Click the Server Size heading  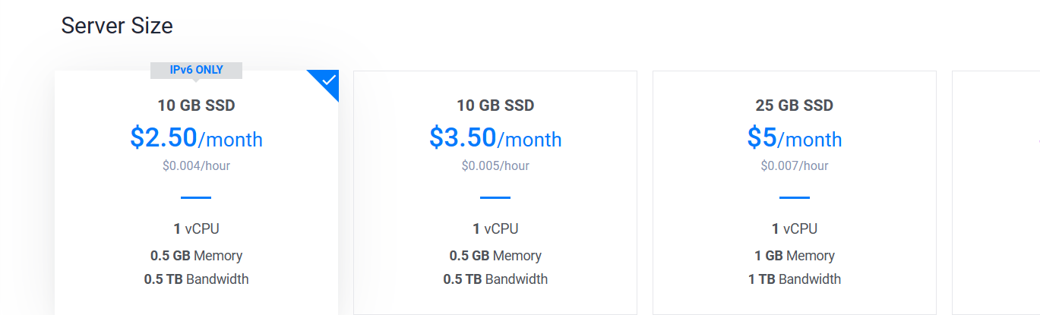point(117,26)
